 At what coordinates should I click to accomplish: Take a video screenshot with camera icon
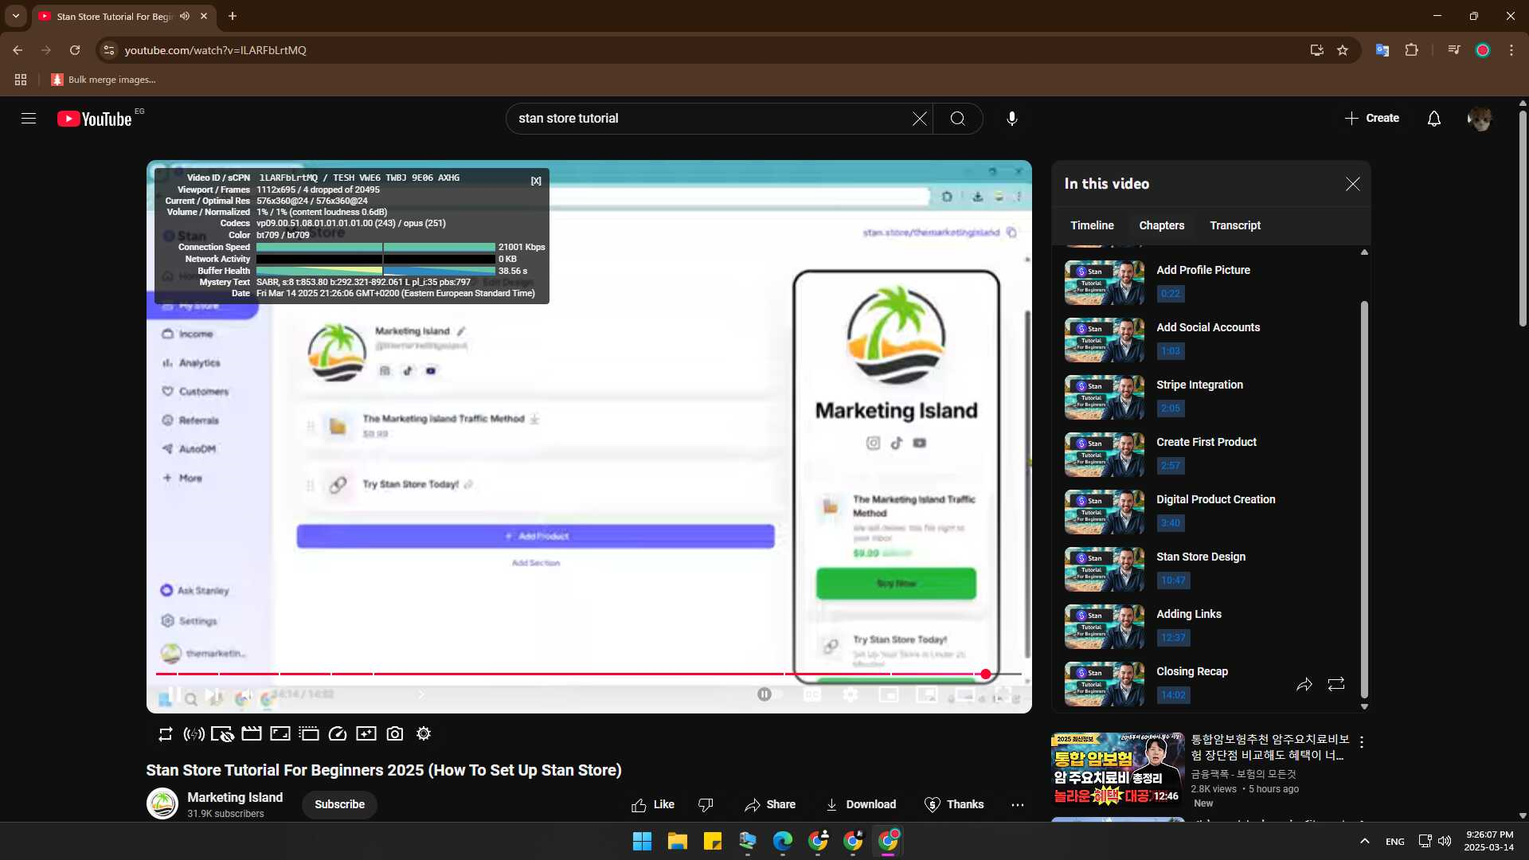[x=395, y=734]
